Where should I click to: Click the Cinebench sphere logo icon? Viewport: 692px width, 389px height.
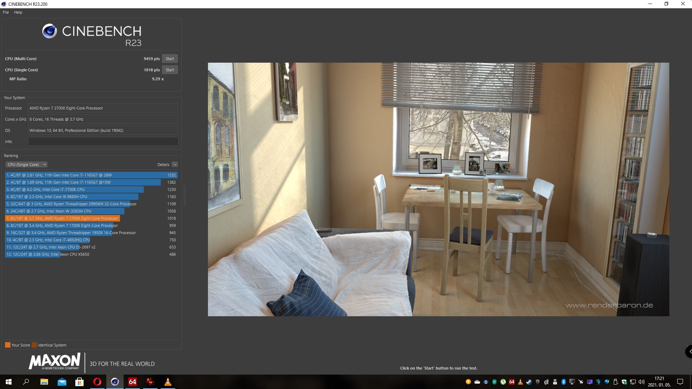click(x=49, y=31)
